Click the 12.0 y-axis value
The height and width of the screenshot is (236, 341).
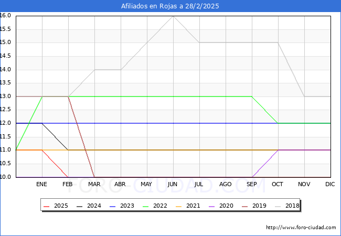(x=5, y=123)
